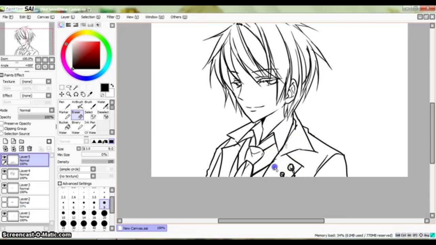Delete the selected layer with trash icon
This screenshot has height=245, width=436.
tap(30, 149)
